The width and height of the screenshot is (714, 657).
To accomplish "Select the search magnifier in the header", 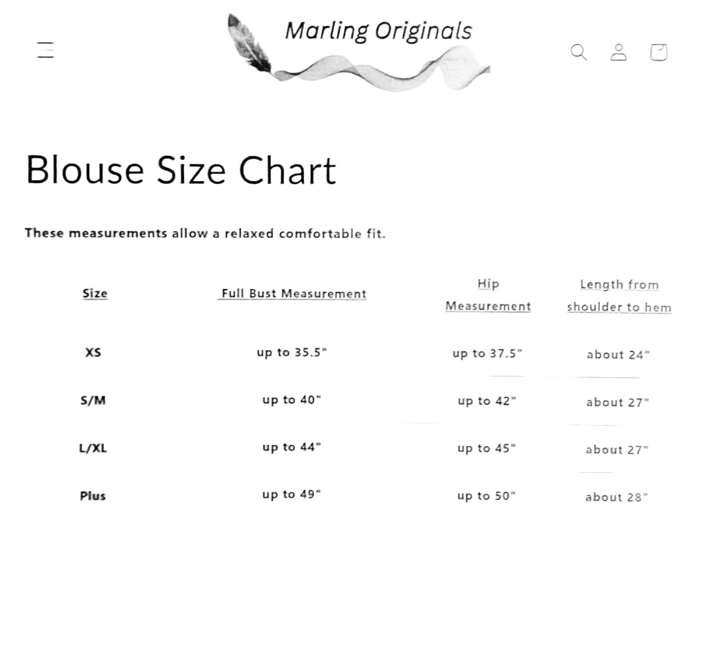I will click(x=579, y=52).
